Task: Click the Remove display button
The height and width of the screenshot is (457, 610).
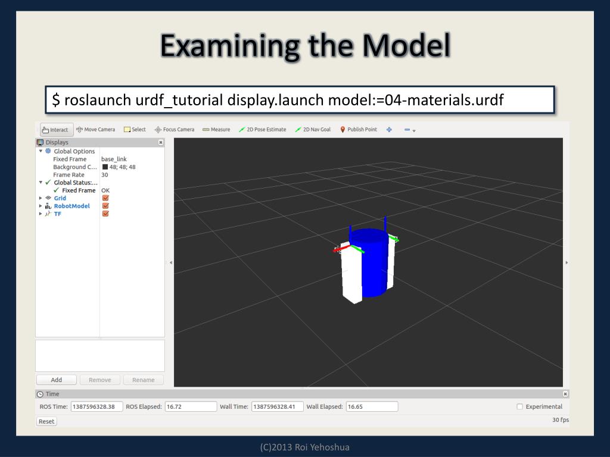Action: point(100,380)
